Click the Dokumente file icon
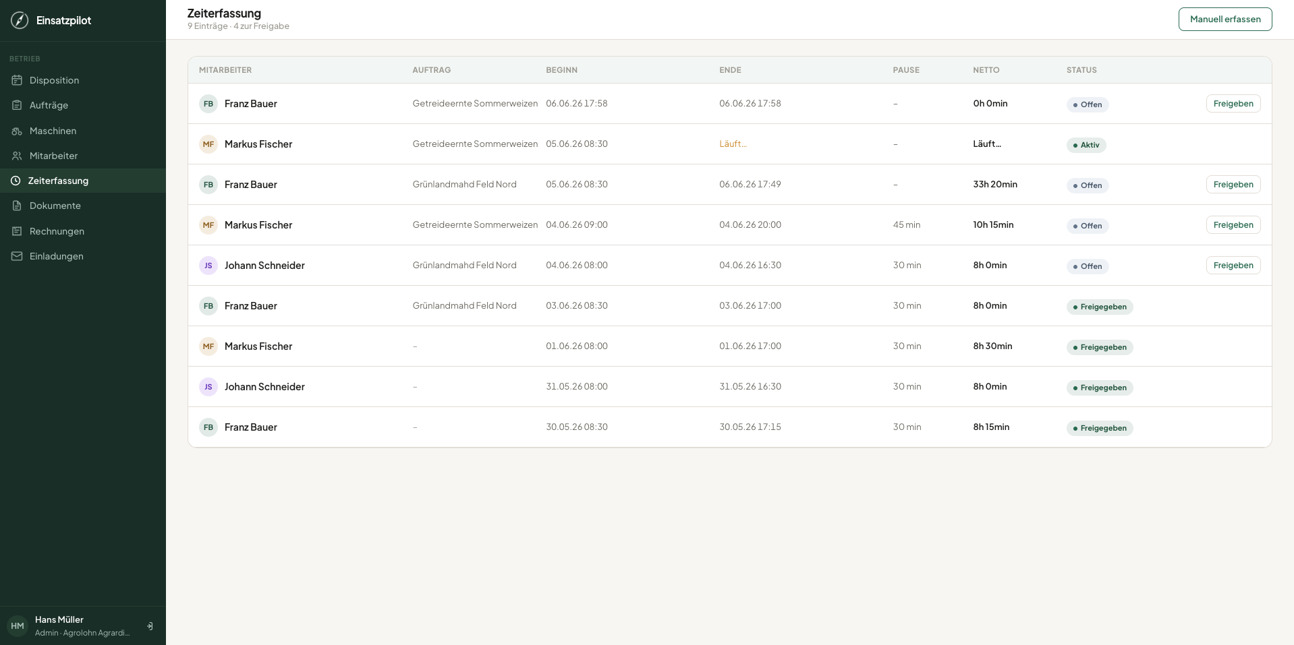This screenshot has width=1294, height=645. (x=17, y=206)
